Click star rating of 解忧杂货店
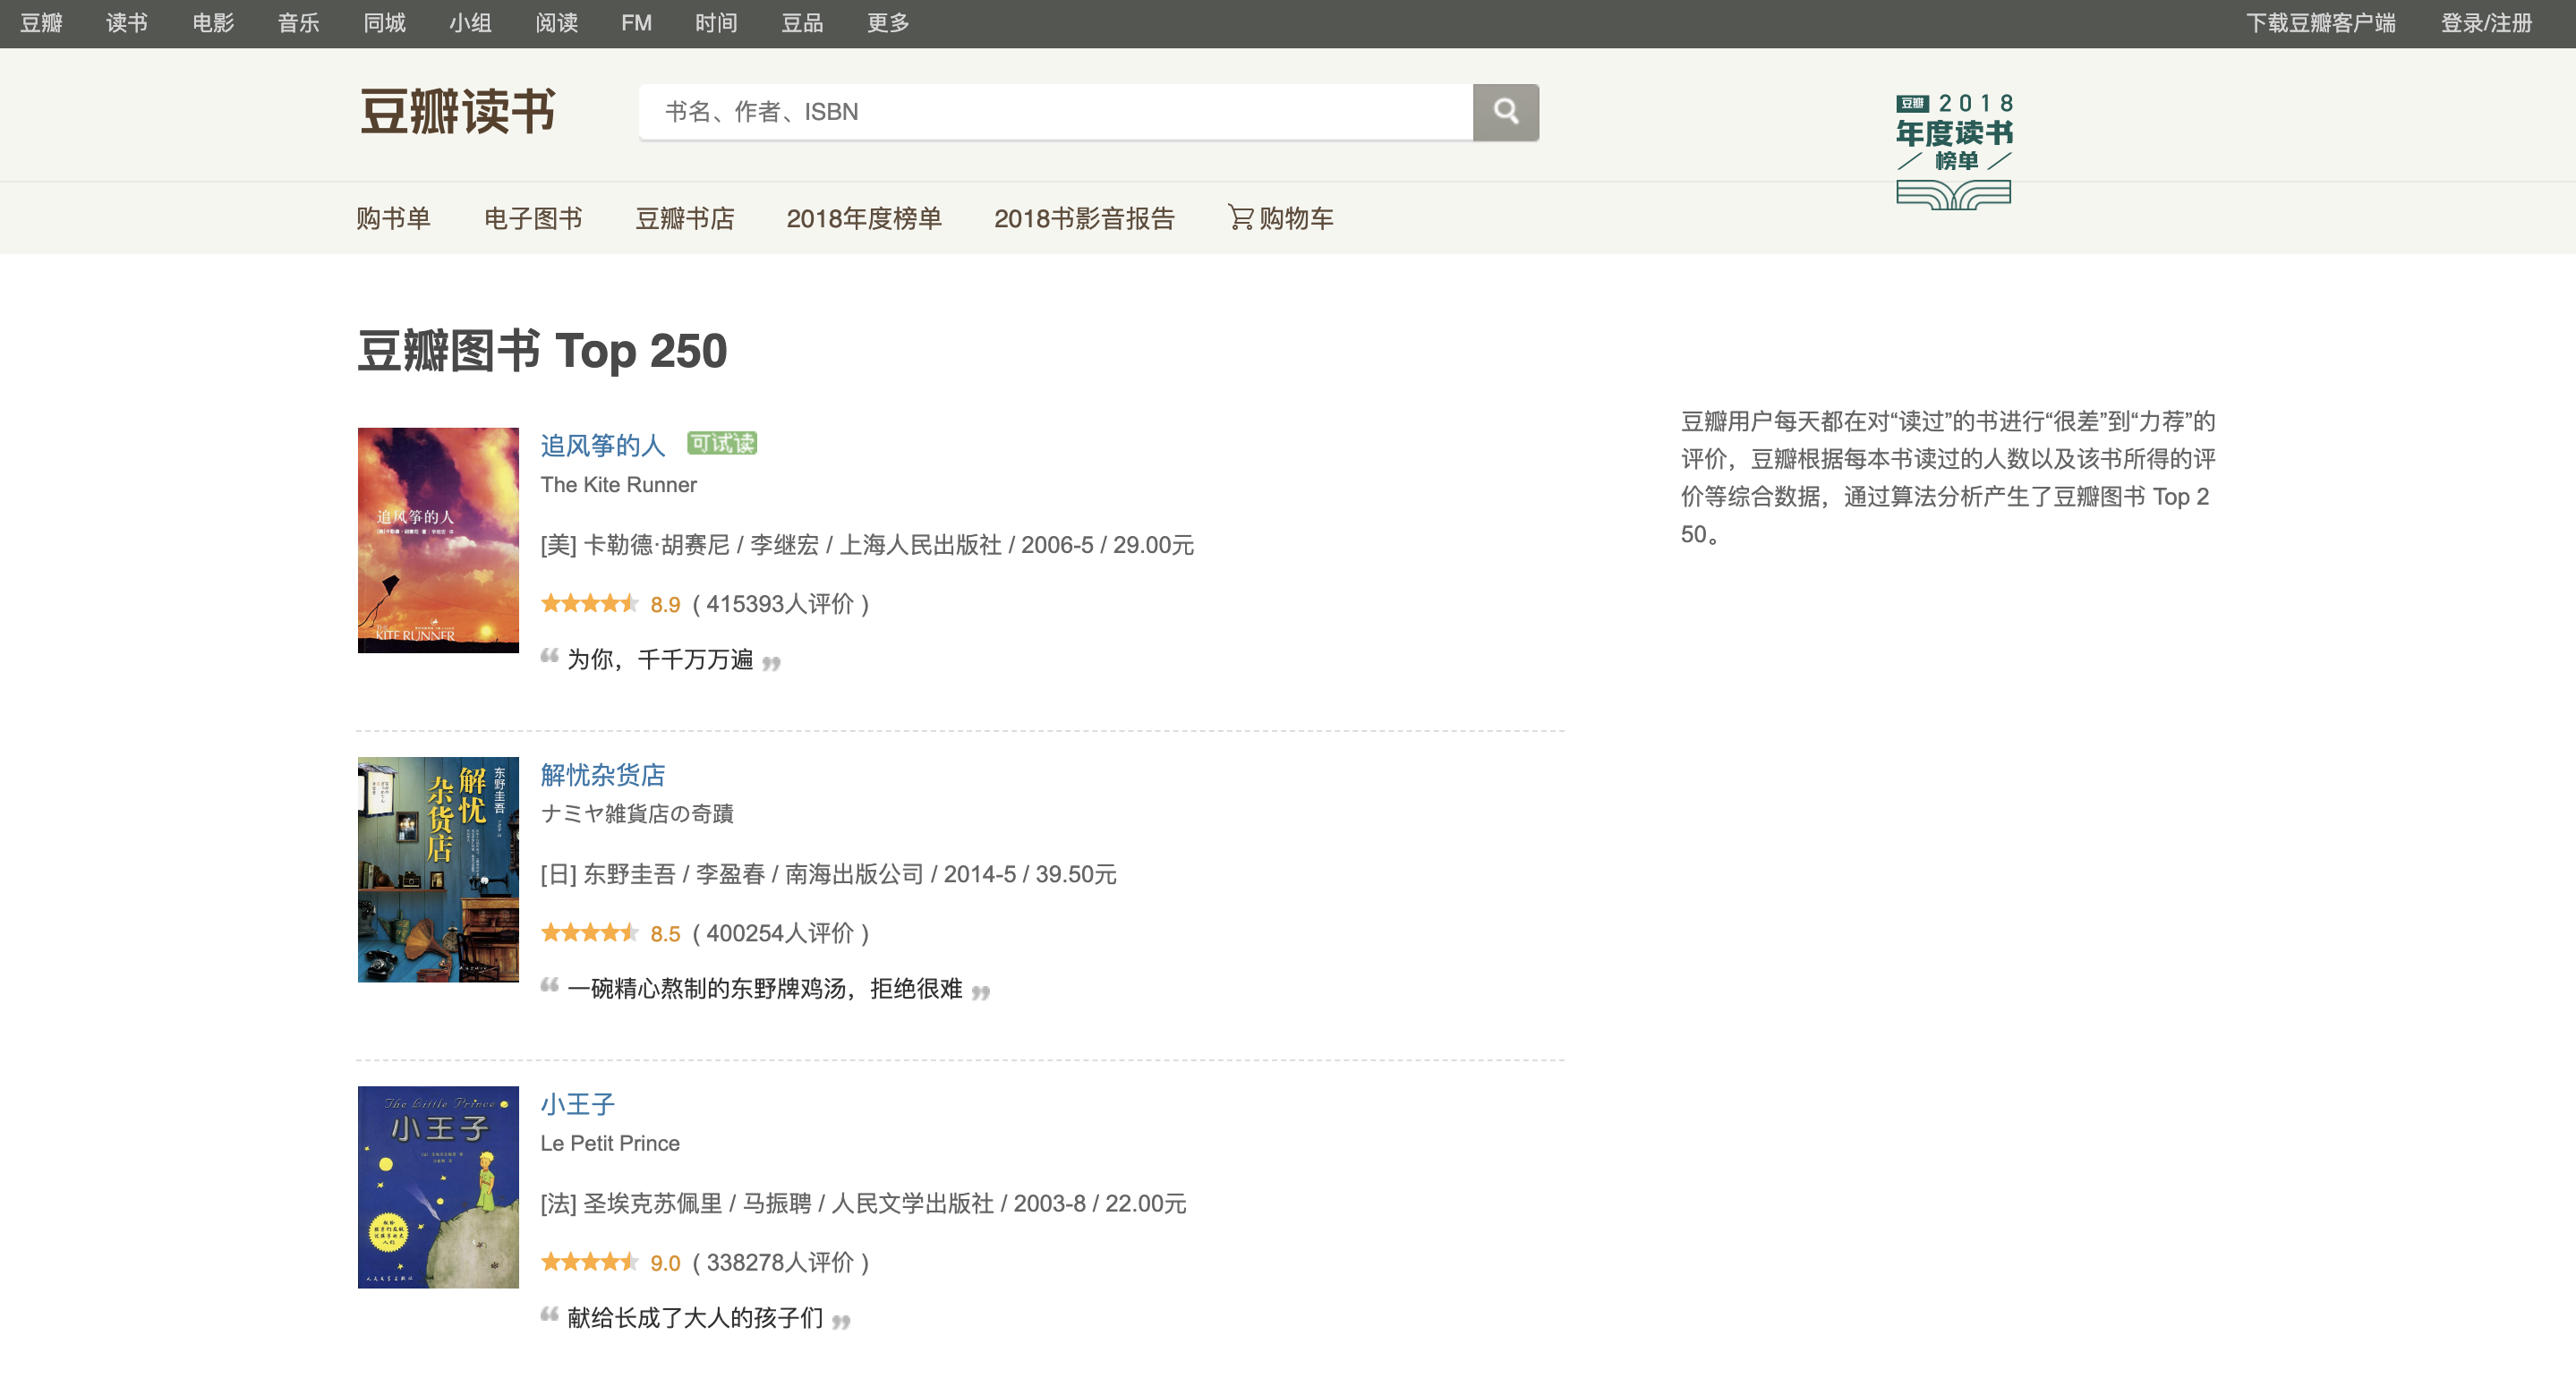 tap(589, 932)
